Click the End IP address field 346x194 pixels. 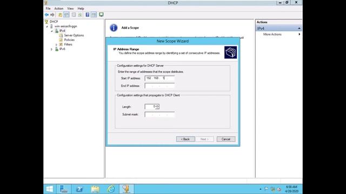coord(159,86)
